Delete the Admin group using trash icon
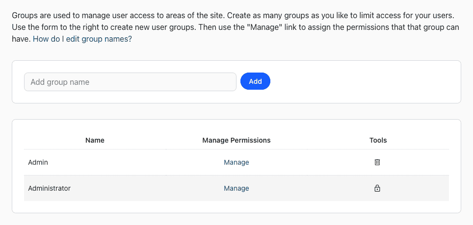Screen dimensions: 473x225 point(377,162)
